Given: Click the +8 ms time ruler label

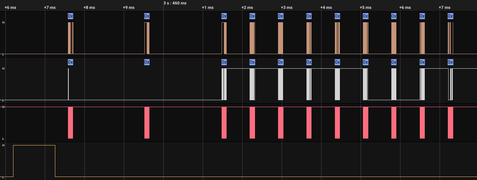Looking at the screenshot, I should pos(89,8).
